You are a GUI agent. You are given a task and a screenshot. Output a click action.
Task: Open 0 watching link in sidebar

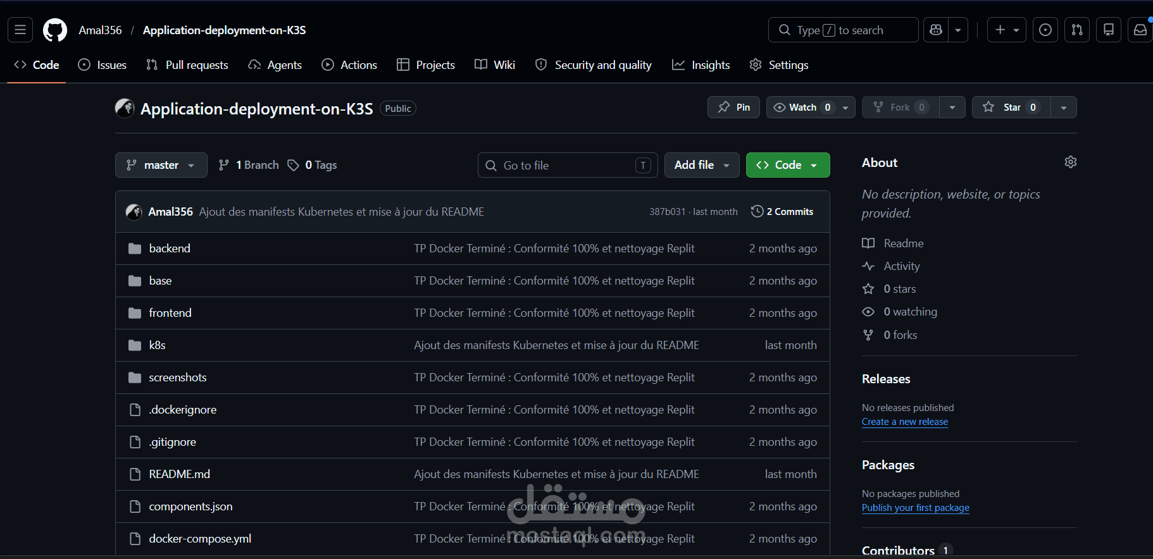(900, 312)
